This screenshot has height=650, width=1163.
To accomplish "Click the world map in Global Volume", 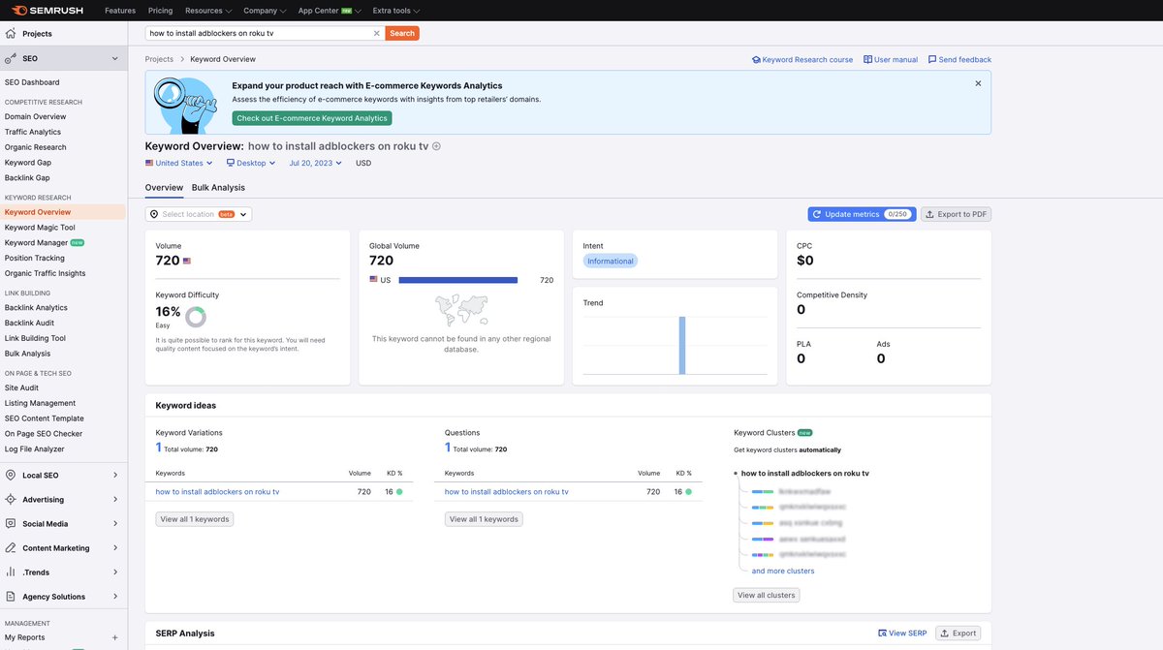I will point(461,310).
